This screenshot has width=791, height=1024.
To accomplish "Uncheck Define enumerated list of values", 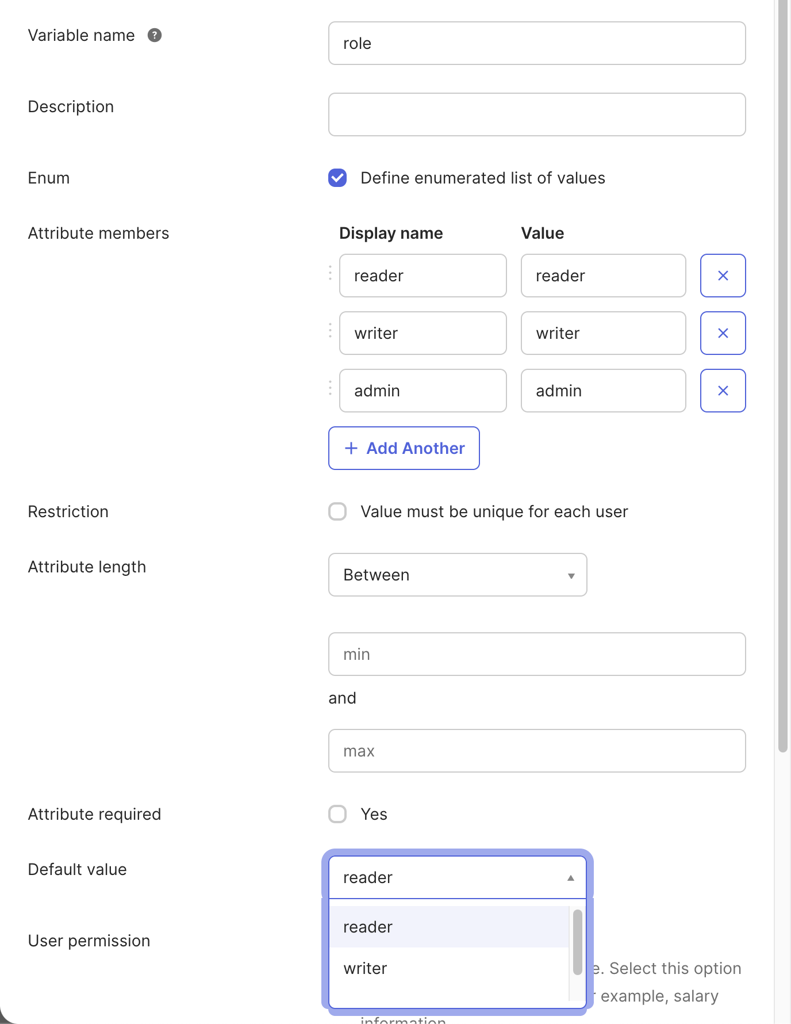I will pos(337,178).
